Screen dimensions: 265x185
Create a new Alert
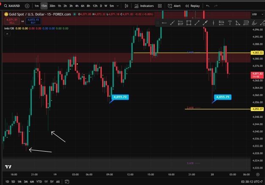(174, 6)
